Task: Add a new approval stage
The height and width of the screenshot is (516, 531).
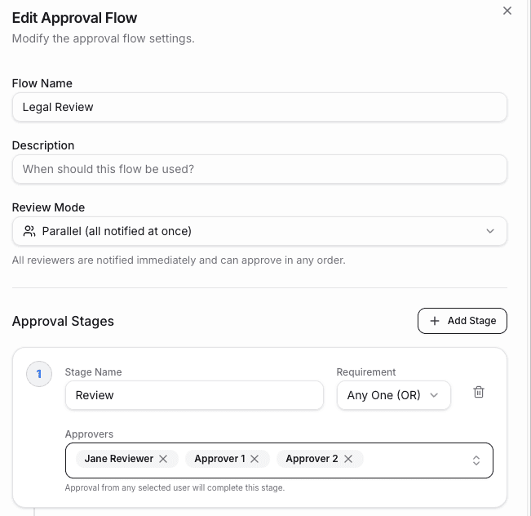Action: 462,321
